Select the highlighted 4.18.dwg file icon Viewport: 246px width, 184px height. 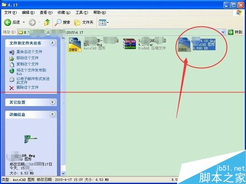(x=184, y=45)
